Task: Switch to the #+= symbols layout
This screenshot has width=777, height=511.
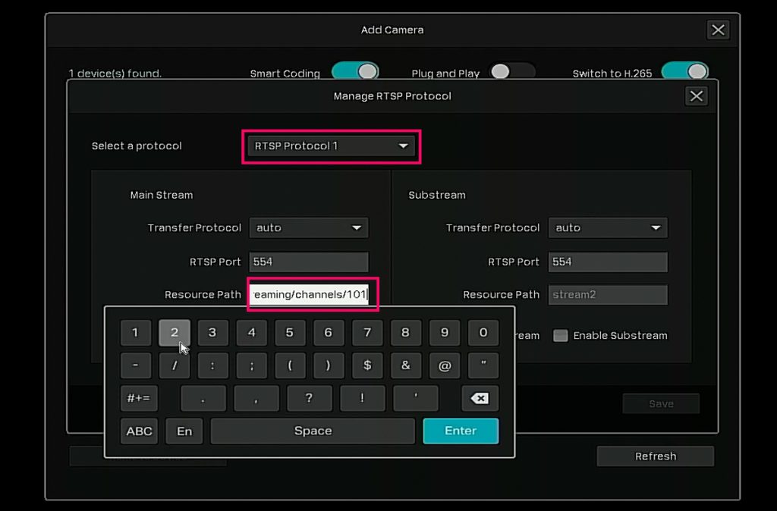Action: pos(139,399)
